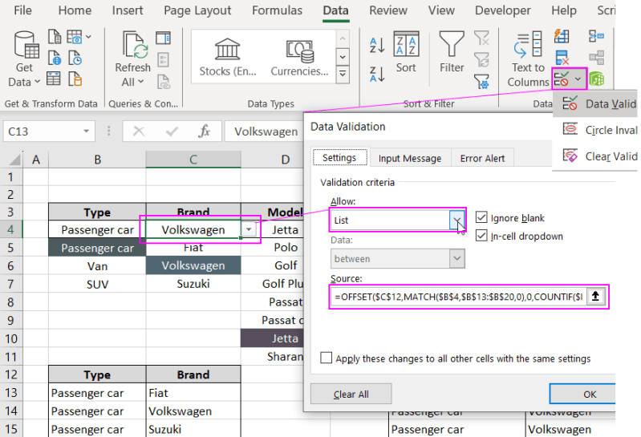The width and height of the screenshot is (641, 437).
Task: Open Advanced filter options
Action: (481, 81)
